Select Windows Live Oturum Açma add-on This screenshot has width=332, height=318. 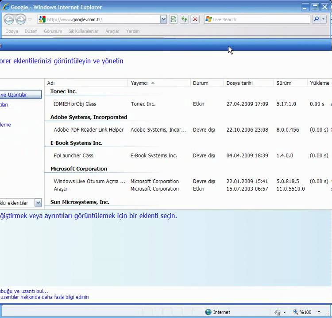[x=188, y=181]
